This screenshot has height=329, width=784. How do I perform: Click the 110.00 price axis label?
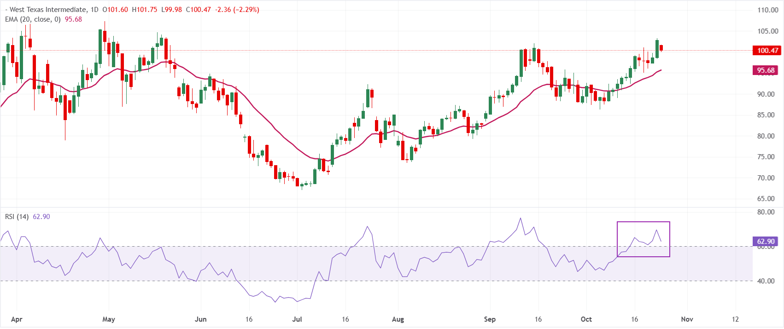[768, 10]
